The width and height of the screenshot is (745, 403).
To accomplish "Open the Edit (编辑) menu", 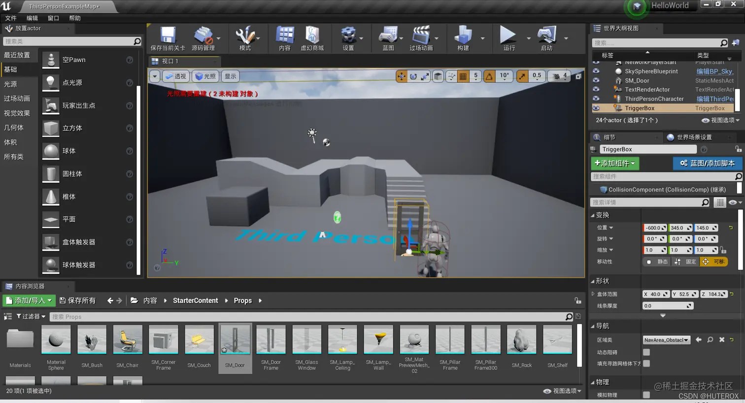I will 32,18.
